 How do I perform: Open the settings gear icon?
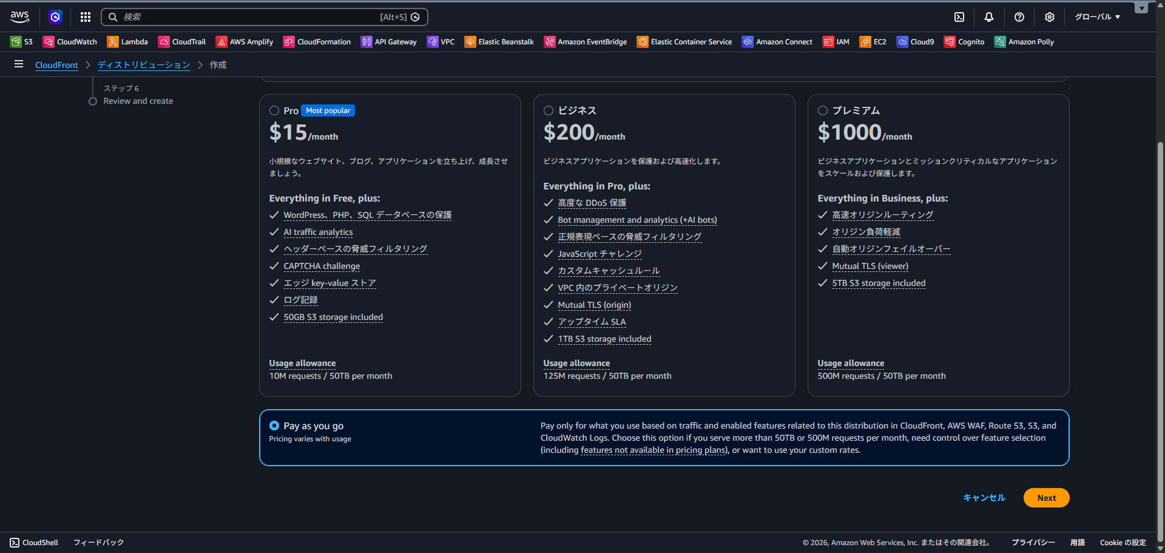1050,17
